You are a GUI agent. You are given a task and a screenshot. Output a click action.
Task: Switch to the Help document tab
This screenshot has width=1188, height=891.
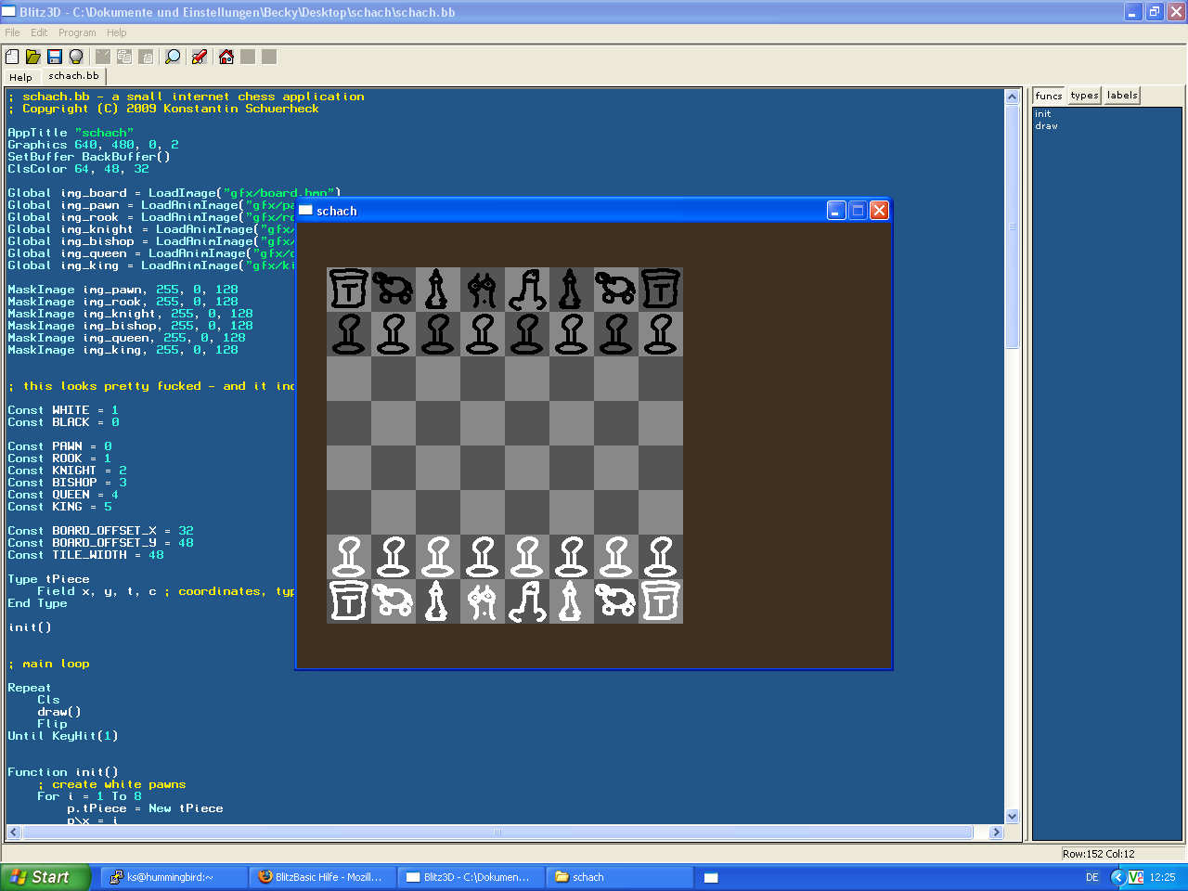[x=20, y=77]
